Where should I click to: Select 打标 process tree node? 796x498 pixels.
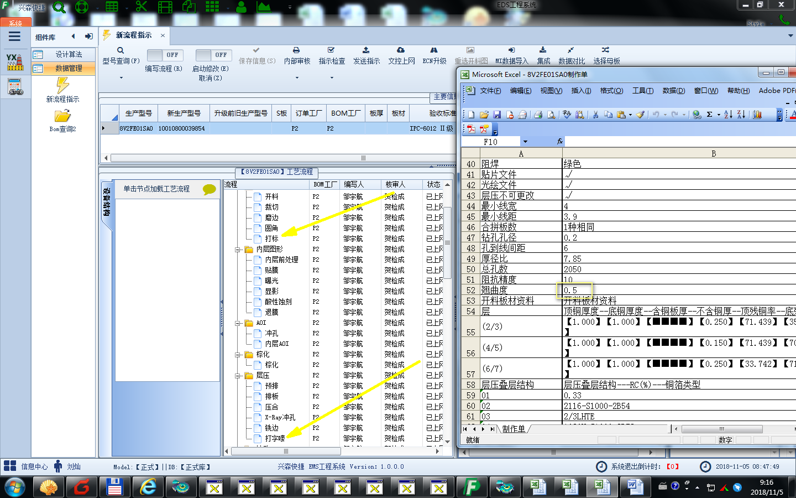[271, 238]
